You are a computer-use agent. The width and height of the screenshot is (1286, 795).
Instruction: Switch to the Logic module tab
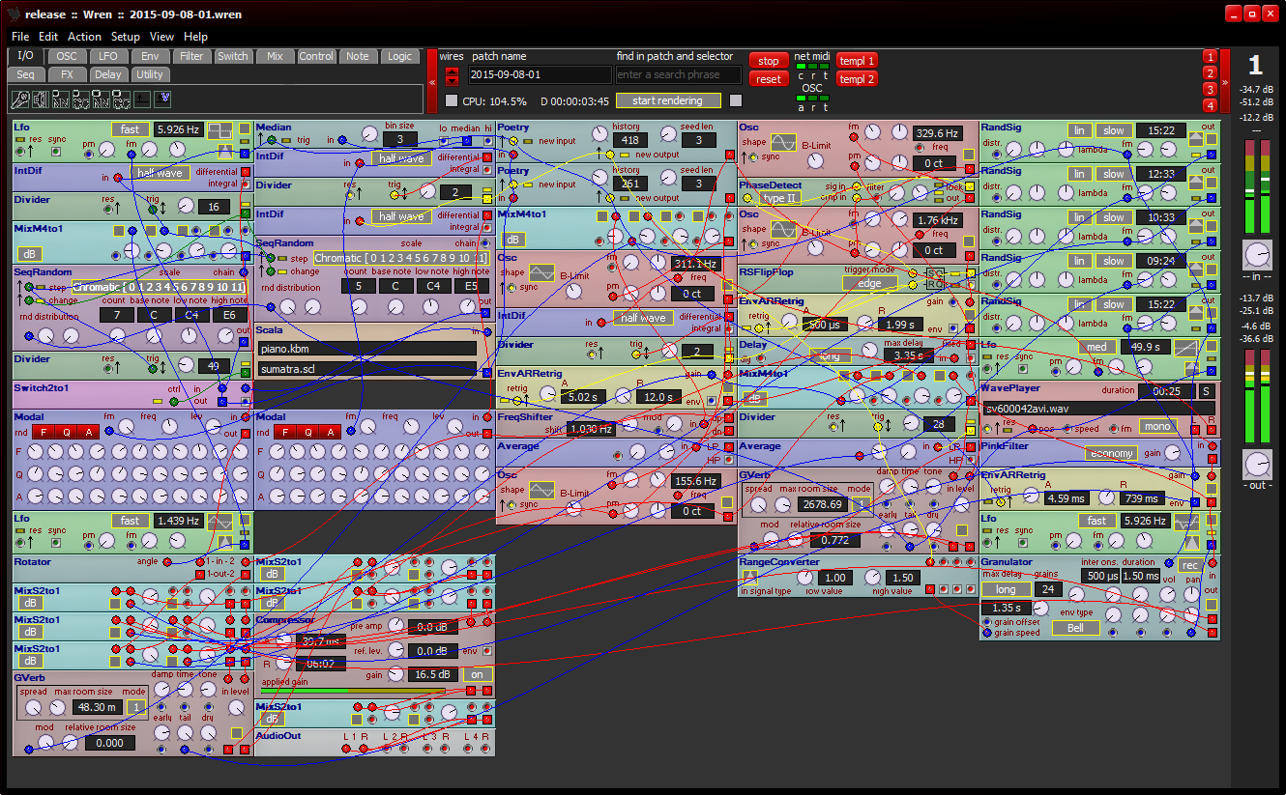pyautogui.click(x=399, y=56)
